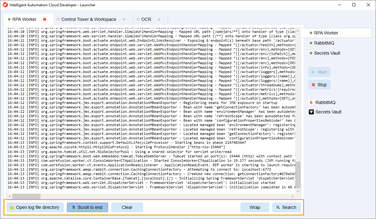Minimize the Launcher window
This screenshot has height=219, width=376.
pyautogui.click(x=339, y=5)
